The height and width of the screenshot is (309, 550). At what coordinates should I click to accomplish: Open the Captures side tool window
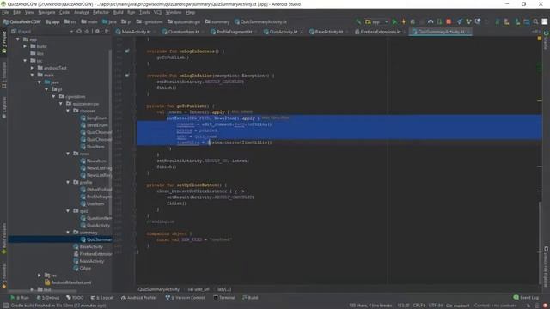[4, 107]
